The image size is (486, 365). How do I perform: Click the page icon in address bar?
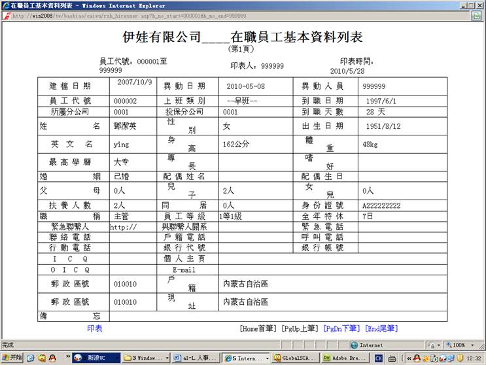[x=7, y=16]
